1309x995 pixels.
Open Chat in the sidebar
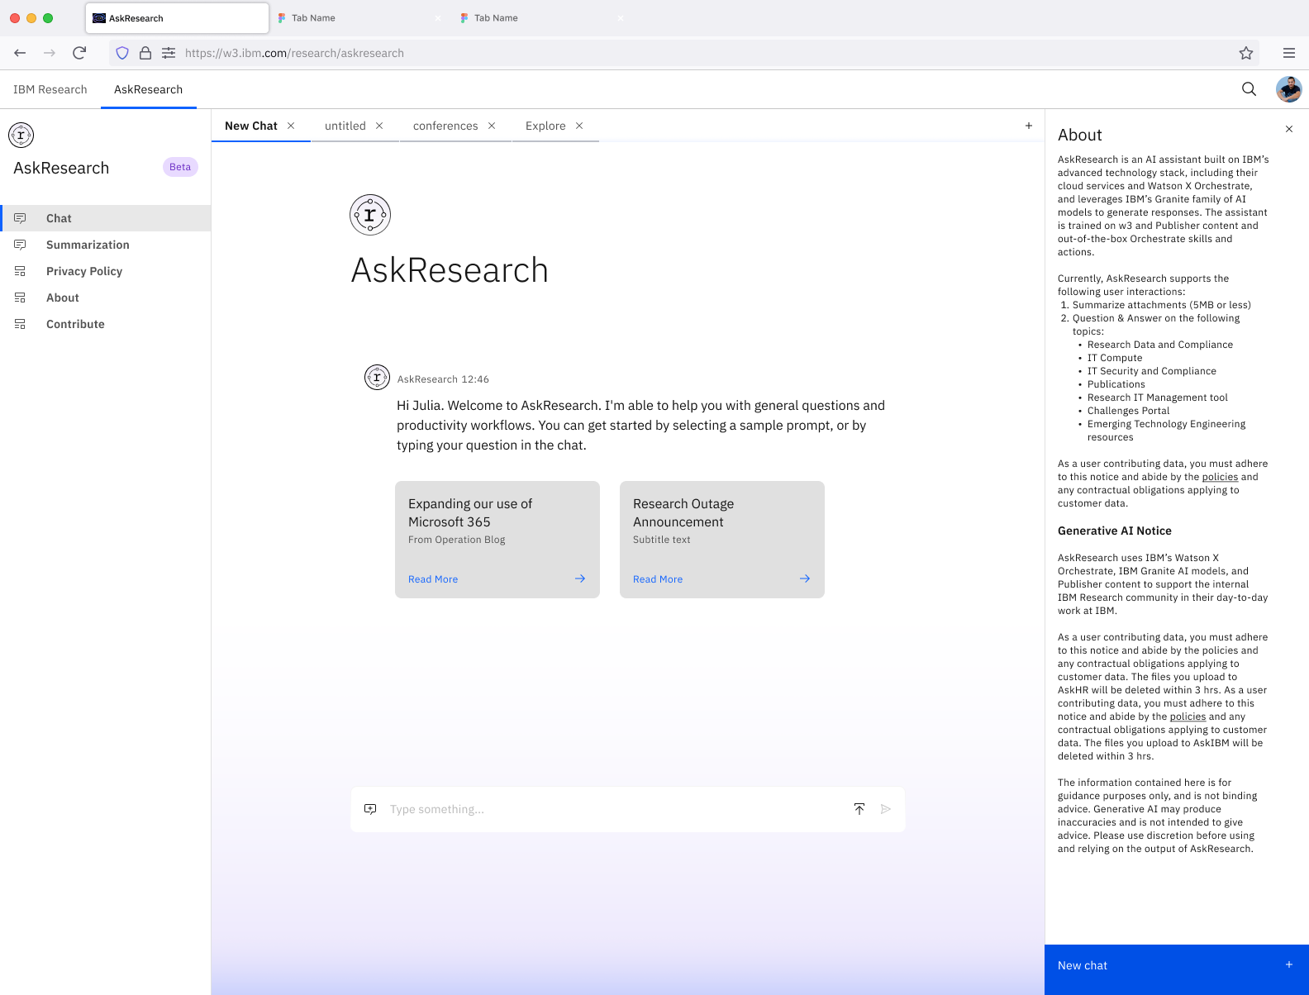pyautogui.click(x=106, y=218)
